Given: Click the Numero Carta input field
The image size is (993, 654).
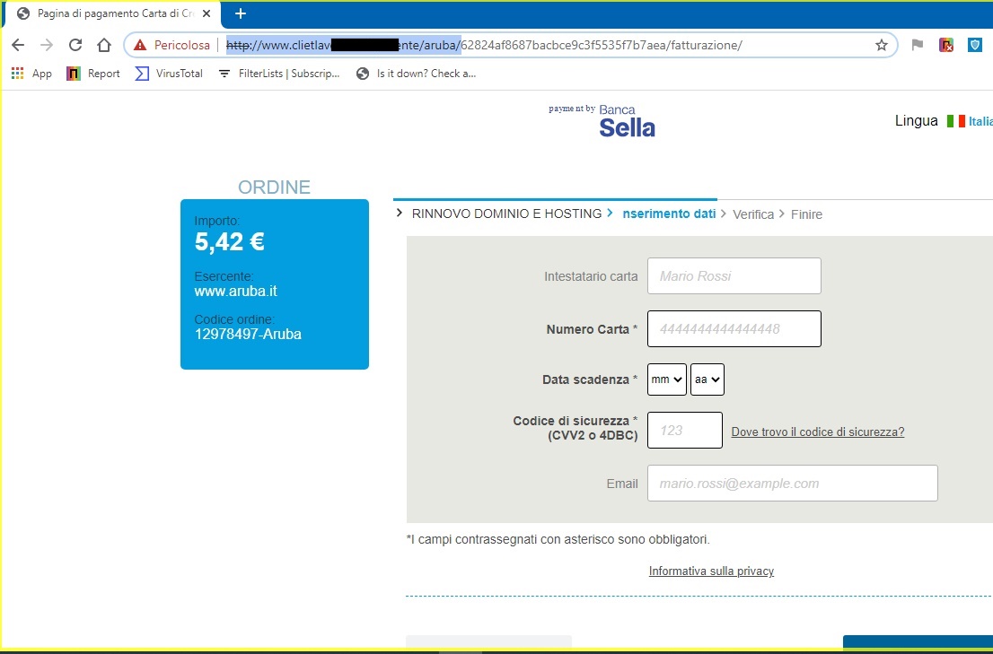Looking at the screenshot, I should tap(734, 329).
